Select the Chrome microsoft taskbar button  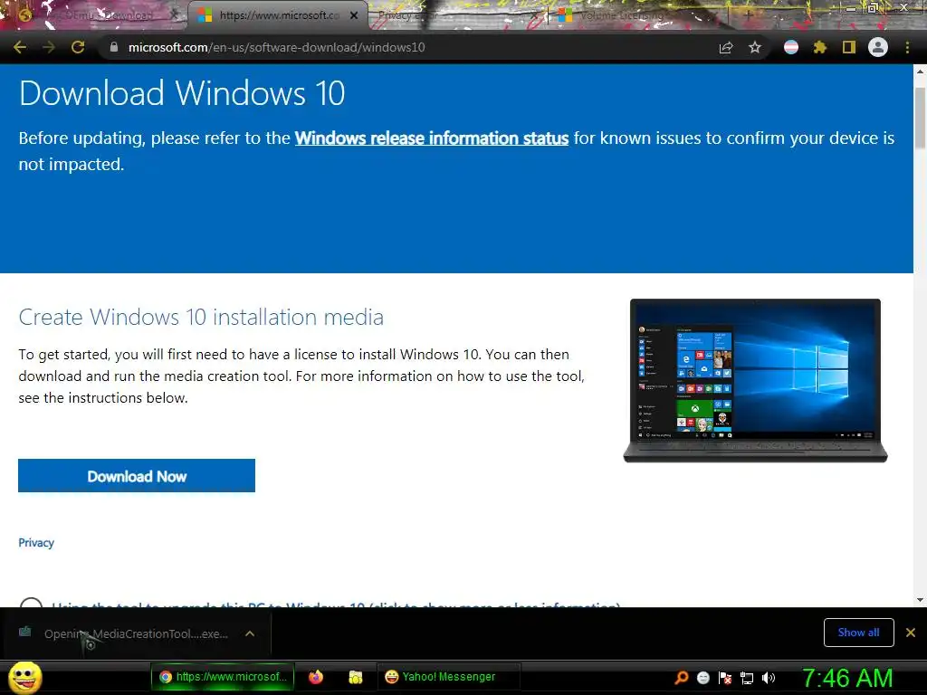tap(223, 677)
